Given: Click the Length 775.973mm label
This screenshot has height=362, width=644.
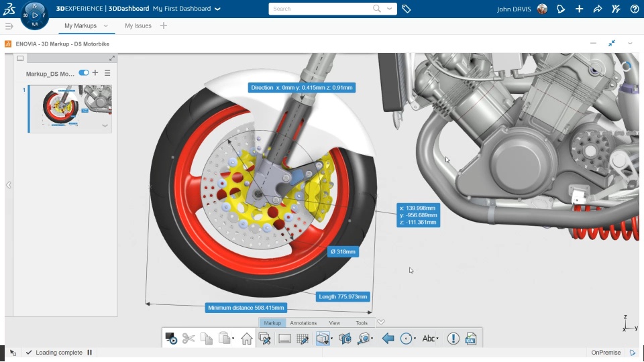Looking at the screenshot, I should click(343, 297).
